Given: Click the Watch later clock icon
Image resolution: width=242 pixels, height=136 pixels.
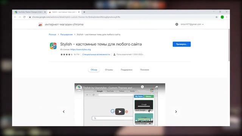Looking at the screenshot, I should pyautogui.click(x=142, y=87).
